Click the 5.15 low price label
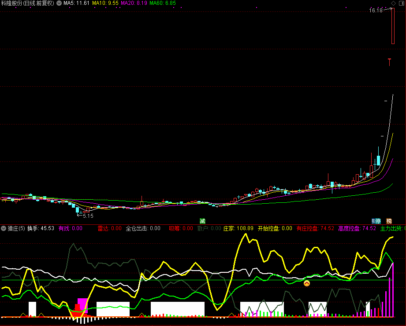The image size is (406, 326). 88,216
